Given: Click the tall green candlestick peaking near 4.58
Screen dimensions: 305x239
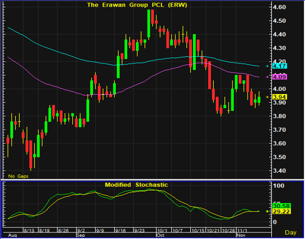Looking at the screenshot, I should (149, 23).
